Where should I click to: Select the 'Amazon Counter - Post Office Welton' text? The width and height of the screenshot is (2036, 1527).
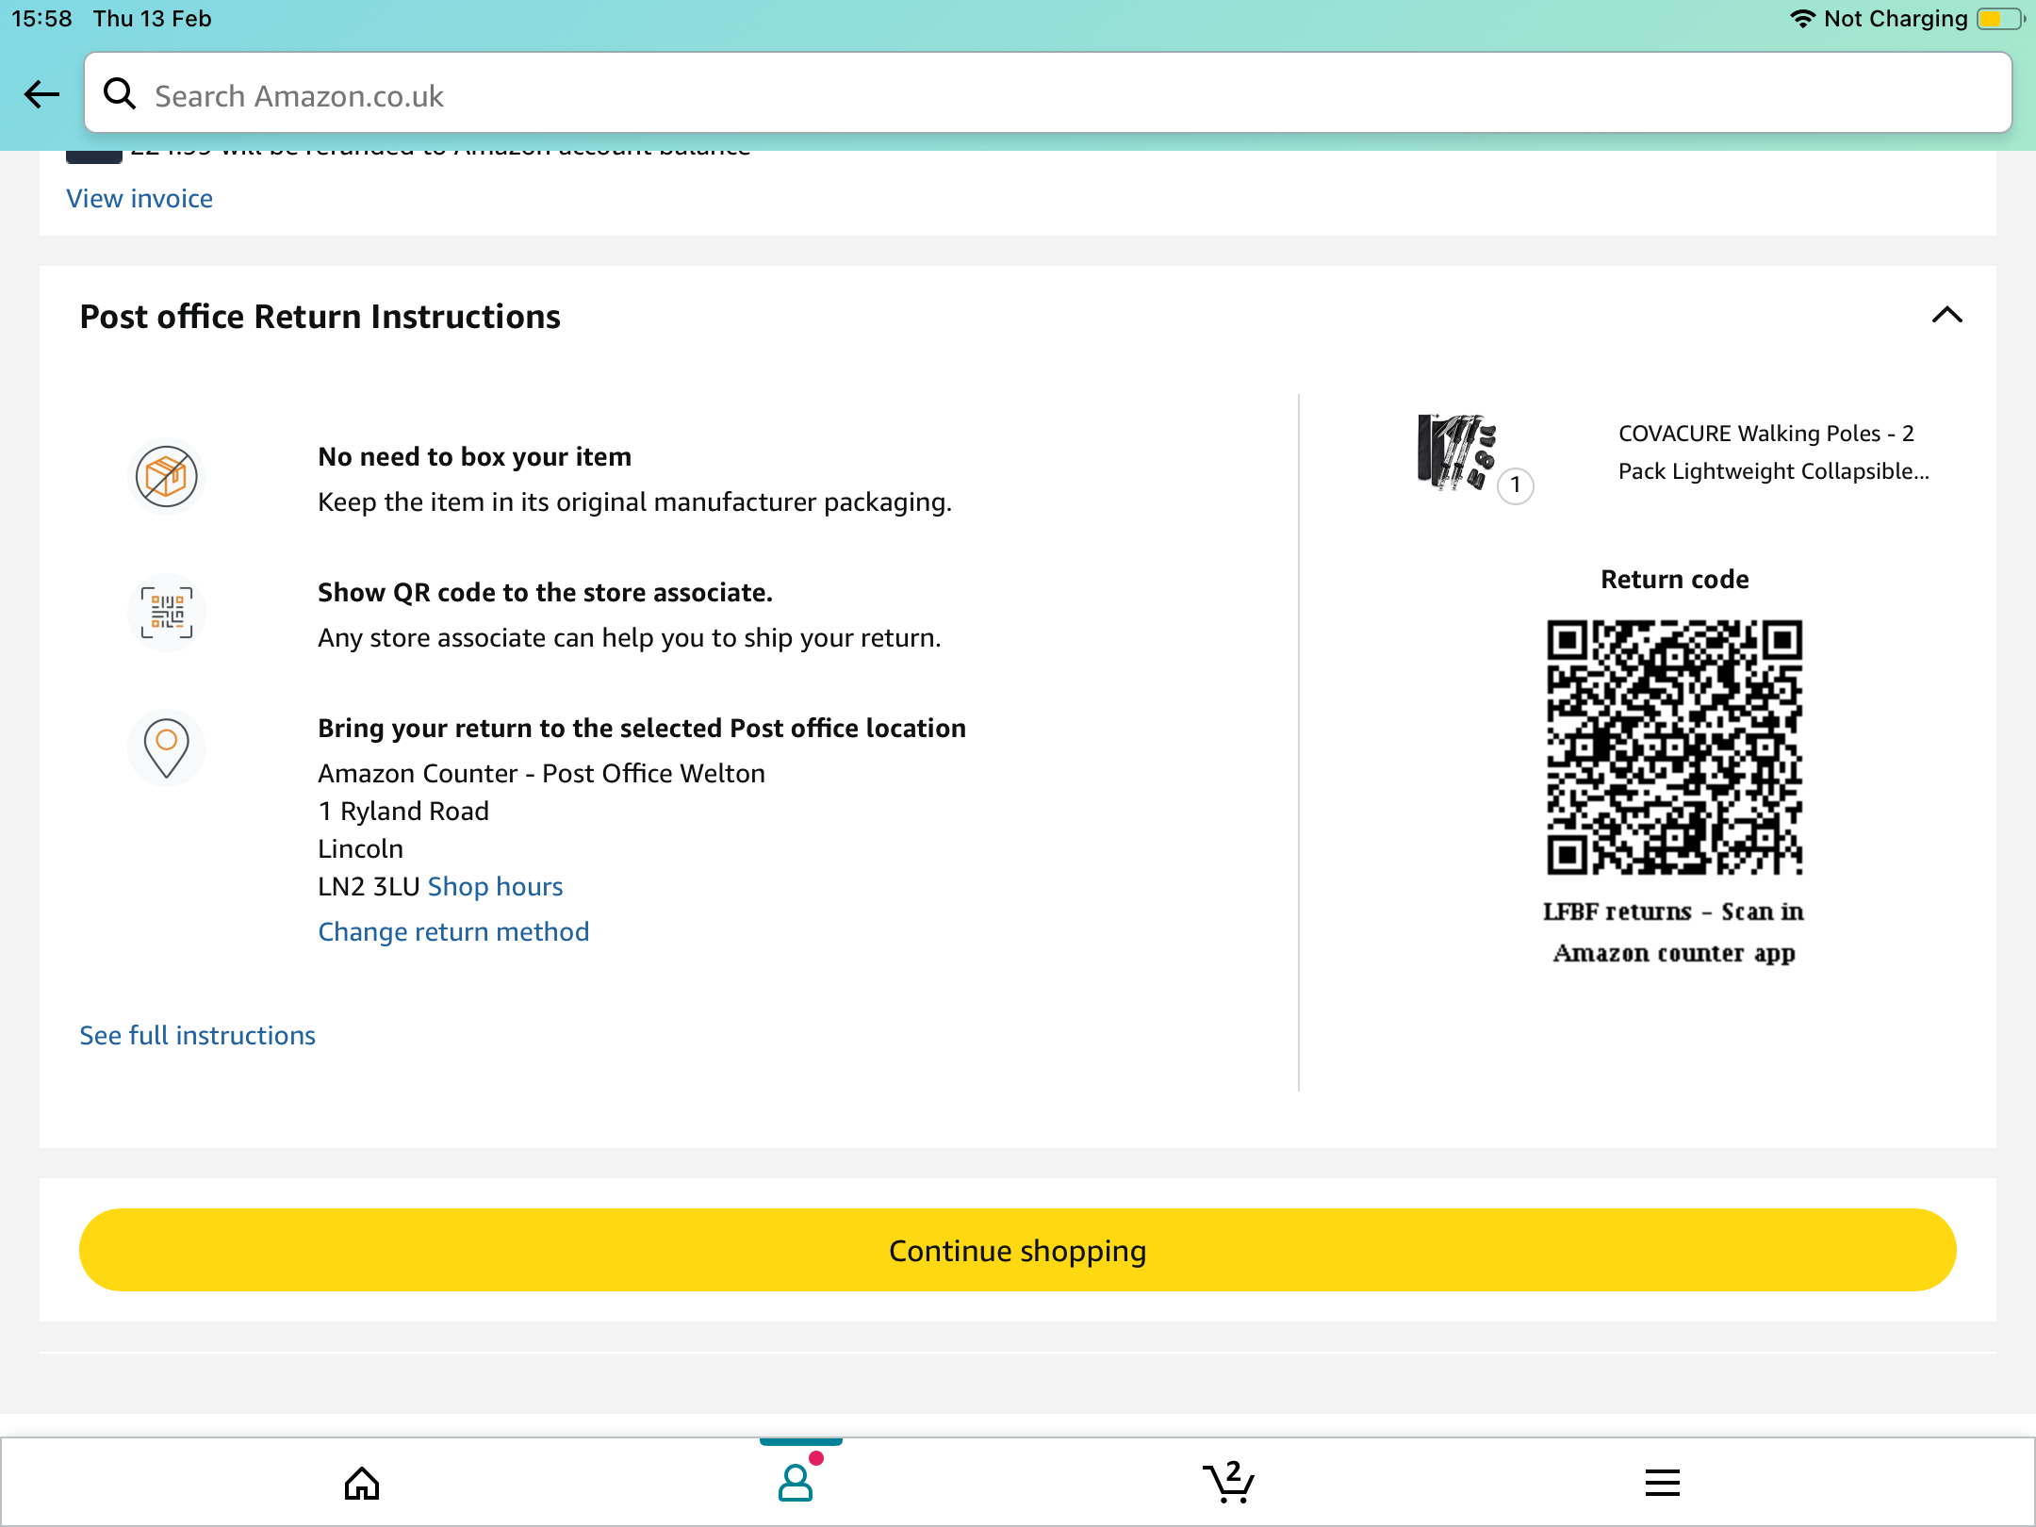click(x=541, y=773)
